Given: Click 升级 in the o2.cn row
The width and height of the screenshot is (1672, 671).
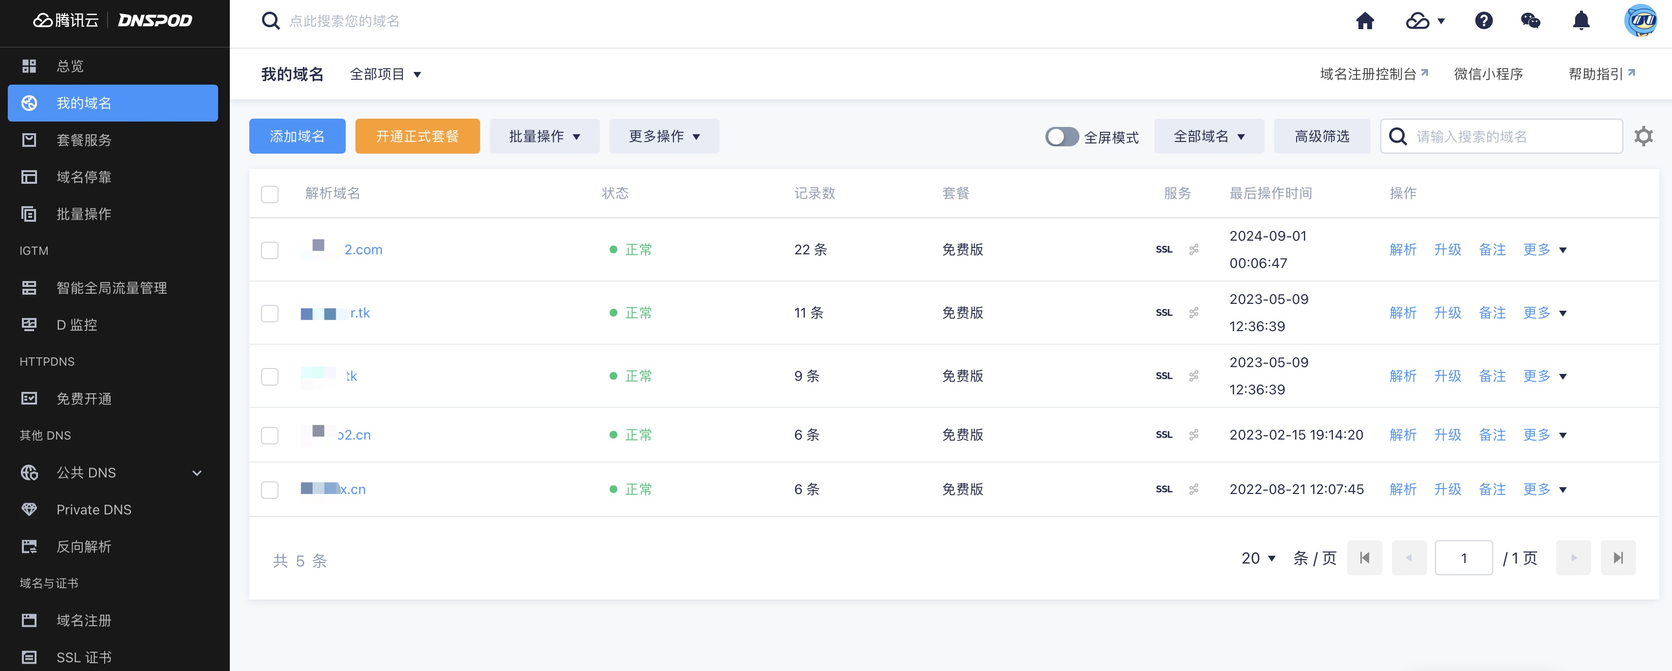Looking at the screenshot, I should [x=1448, y=435].
